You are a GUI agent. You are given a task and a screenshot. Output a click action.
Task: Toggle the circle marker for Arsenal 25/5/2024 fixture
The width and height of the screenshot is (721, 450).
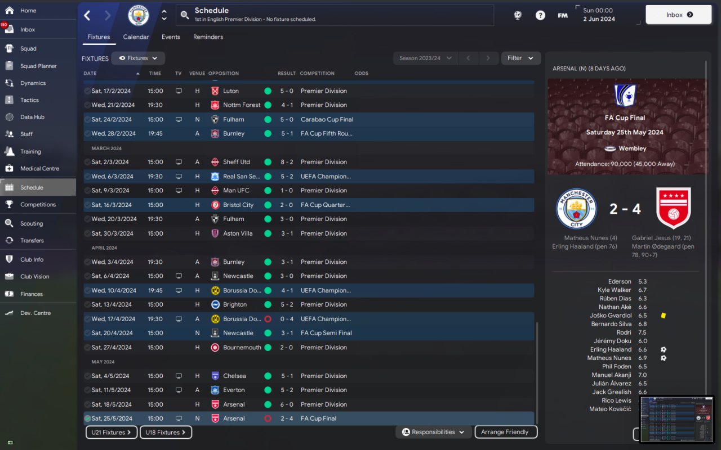click(87, 418)
